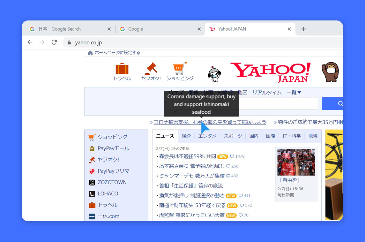Click sidebar LOHACO icon
The width and height of the screenshot is (365, 242).
click(x=92, y=194)
